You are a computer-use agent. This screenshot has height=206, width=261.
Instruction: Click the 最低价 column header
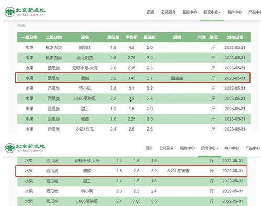point(114,37)
